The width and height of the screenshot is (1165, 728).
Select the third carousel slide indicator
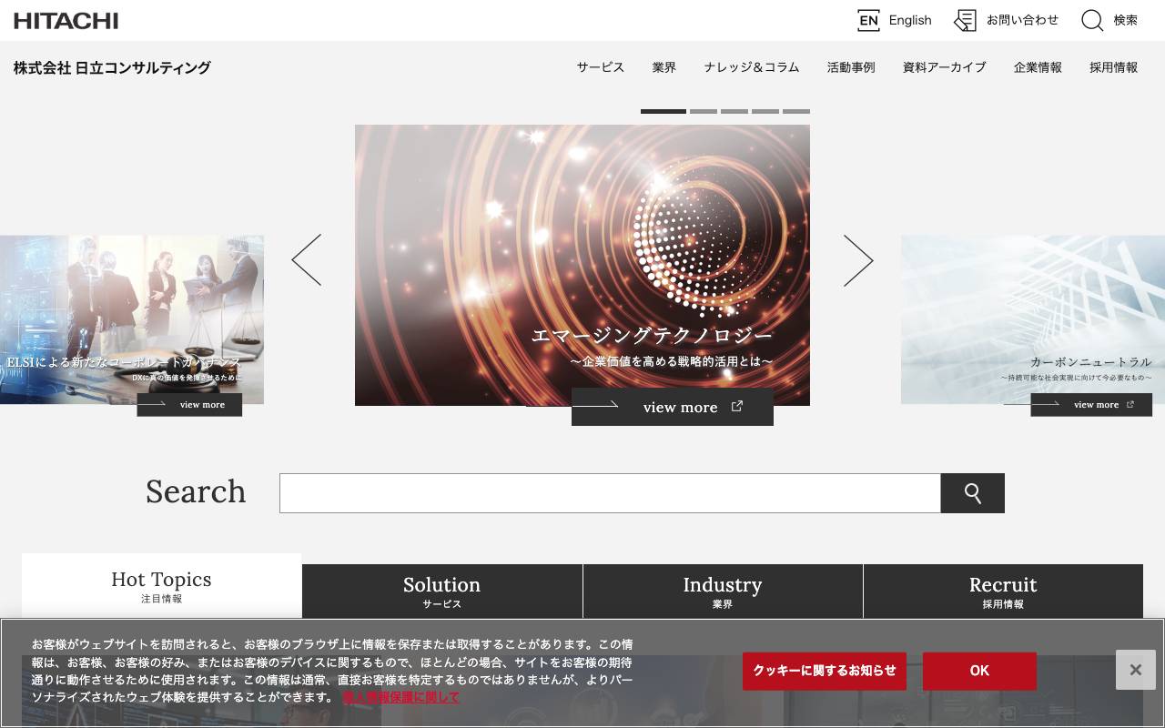(734, 111)
